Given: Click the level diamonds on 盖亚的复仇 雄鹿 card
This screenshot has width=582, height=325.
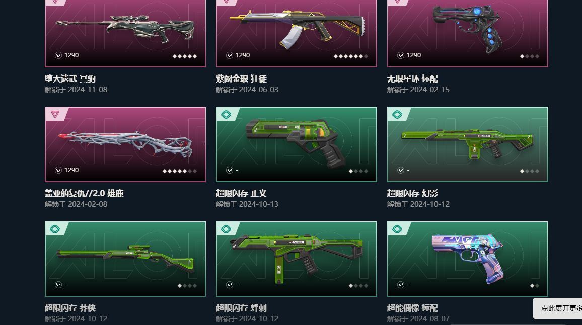Looking at the screenshot, I should tap(180, 171).
